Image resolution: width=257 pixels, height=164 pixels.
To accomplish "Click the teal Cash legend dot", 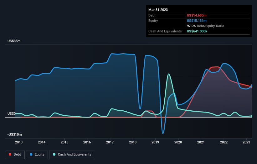I will click(x=54, y=154).
